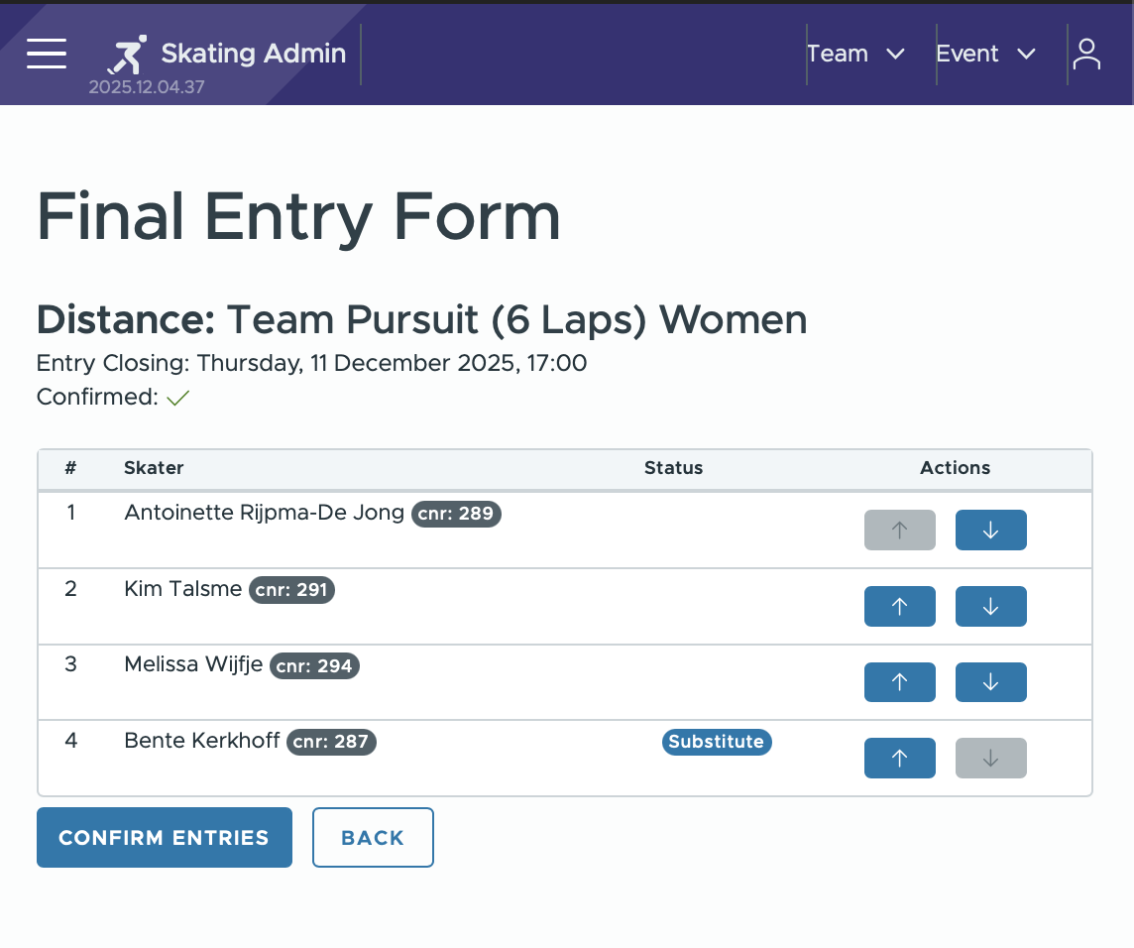
Task: Move Melissa Wijfje down with the arrow button
Action: (990, 681)
